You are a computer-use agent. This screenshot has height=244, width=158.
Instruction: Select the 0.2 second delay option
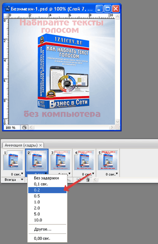point(47,190)
